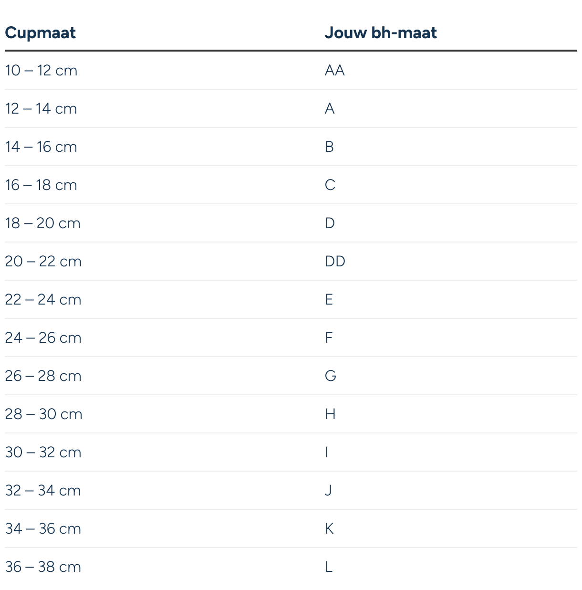Select the 10 – 12 cm row
This screenshot has width=582, height=590.
point(291,70)
